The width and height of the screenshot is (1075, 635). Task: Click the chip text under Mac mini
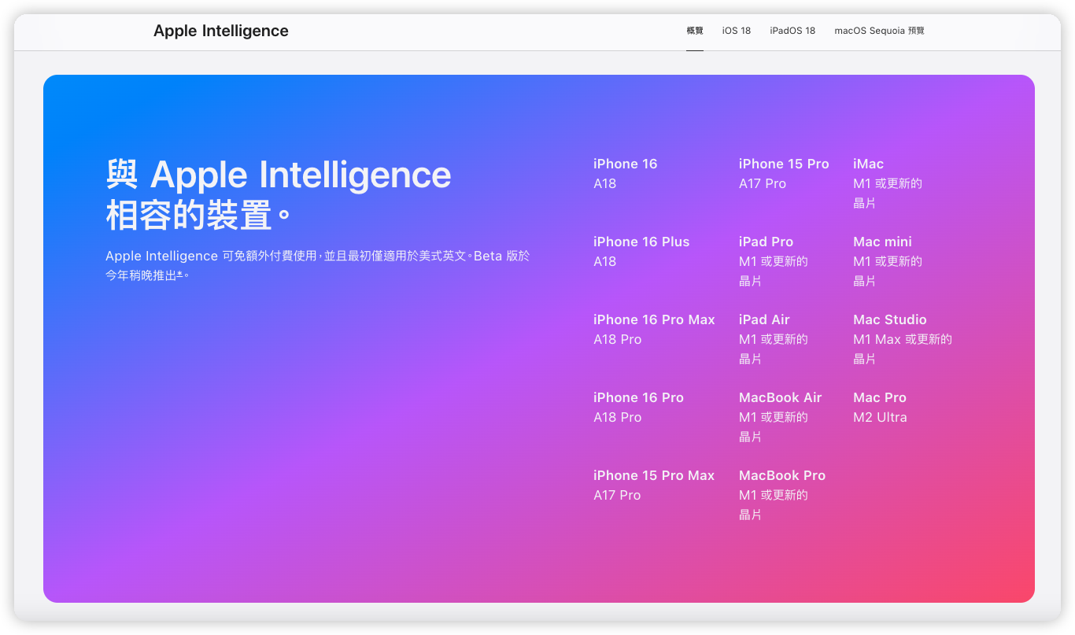click(x=888, y=271)
